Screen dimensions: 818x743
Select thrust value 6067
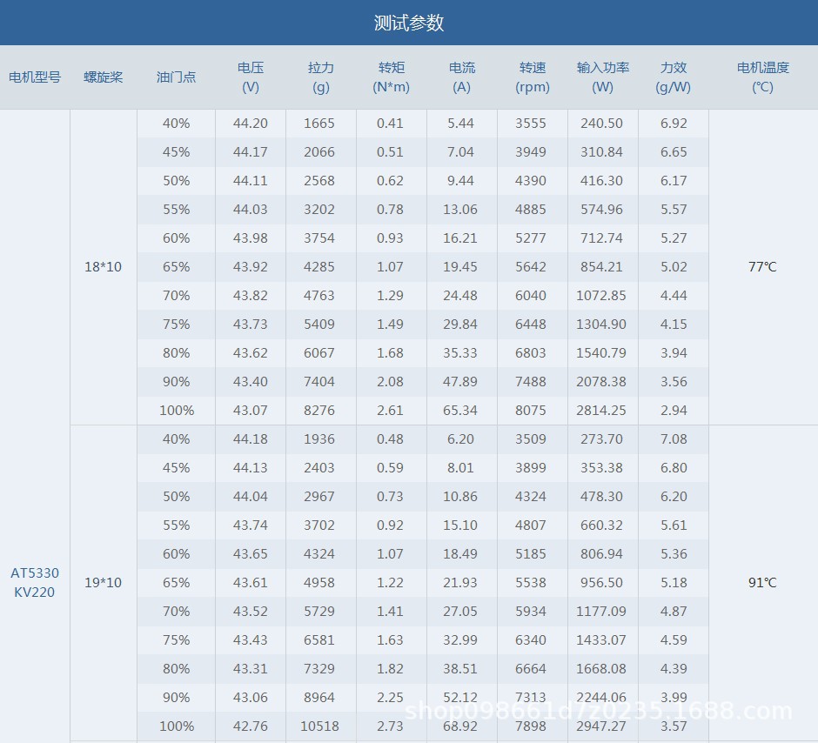319,353
